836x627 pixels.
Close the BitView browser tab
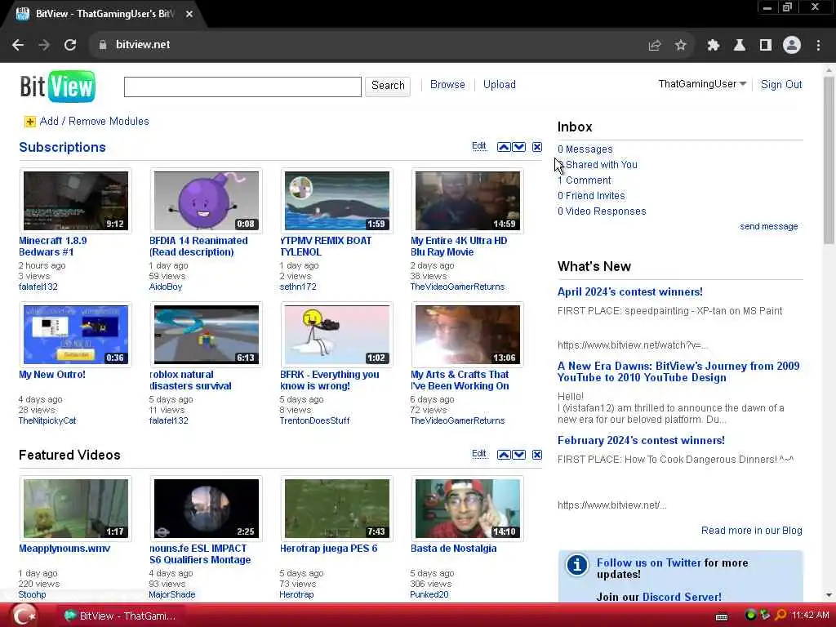pyautogui.click(x=189, y=14)
